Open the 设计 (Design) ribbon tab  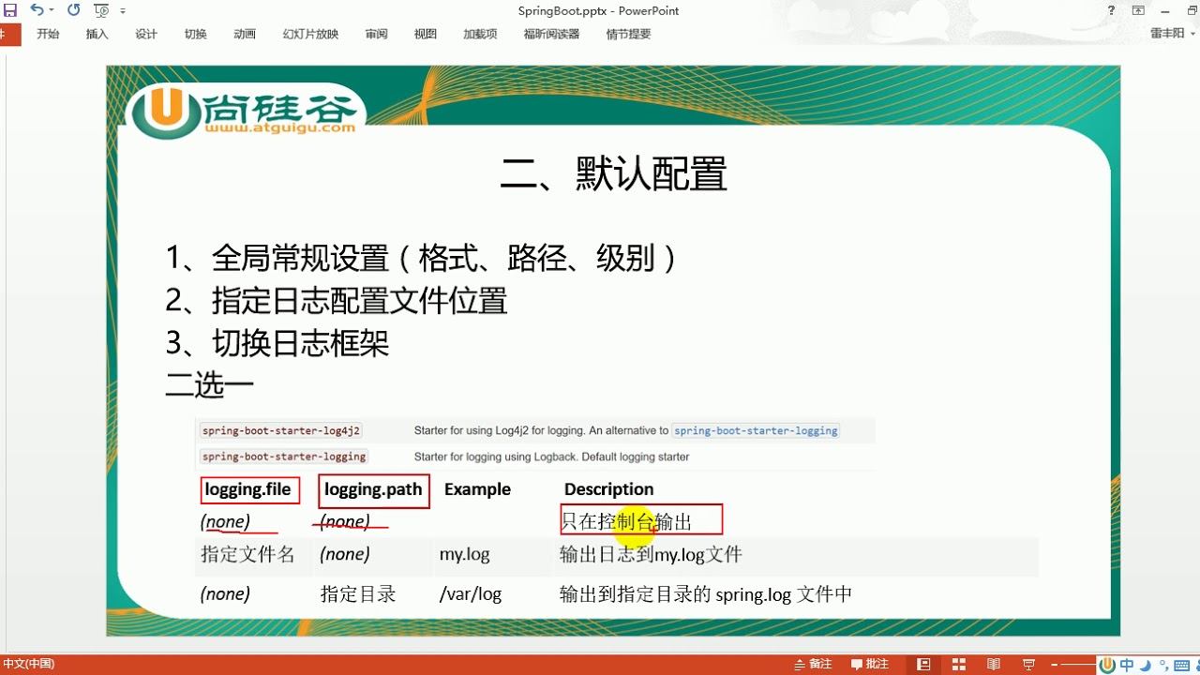(146, 34)
